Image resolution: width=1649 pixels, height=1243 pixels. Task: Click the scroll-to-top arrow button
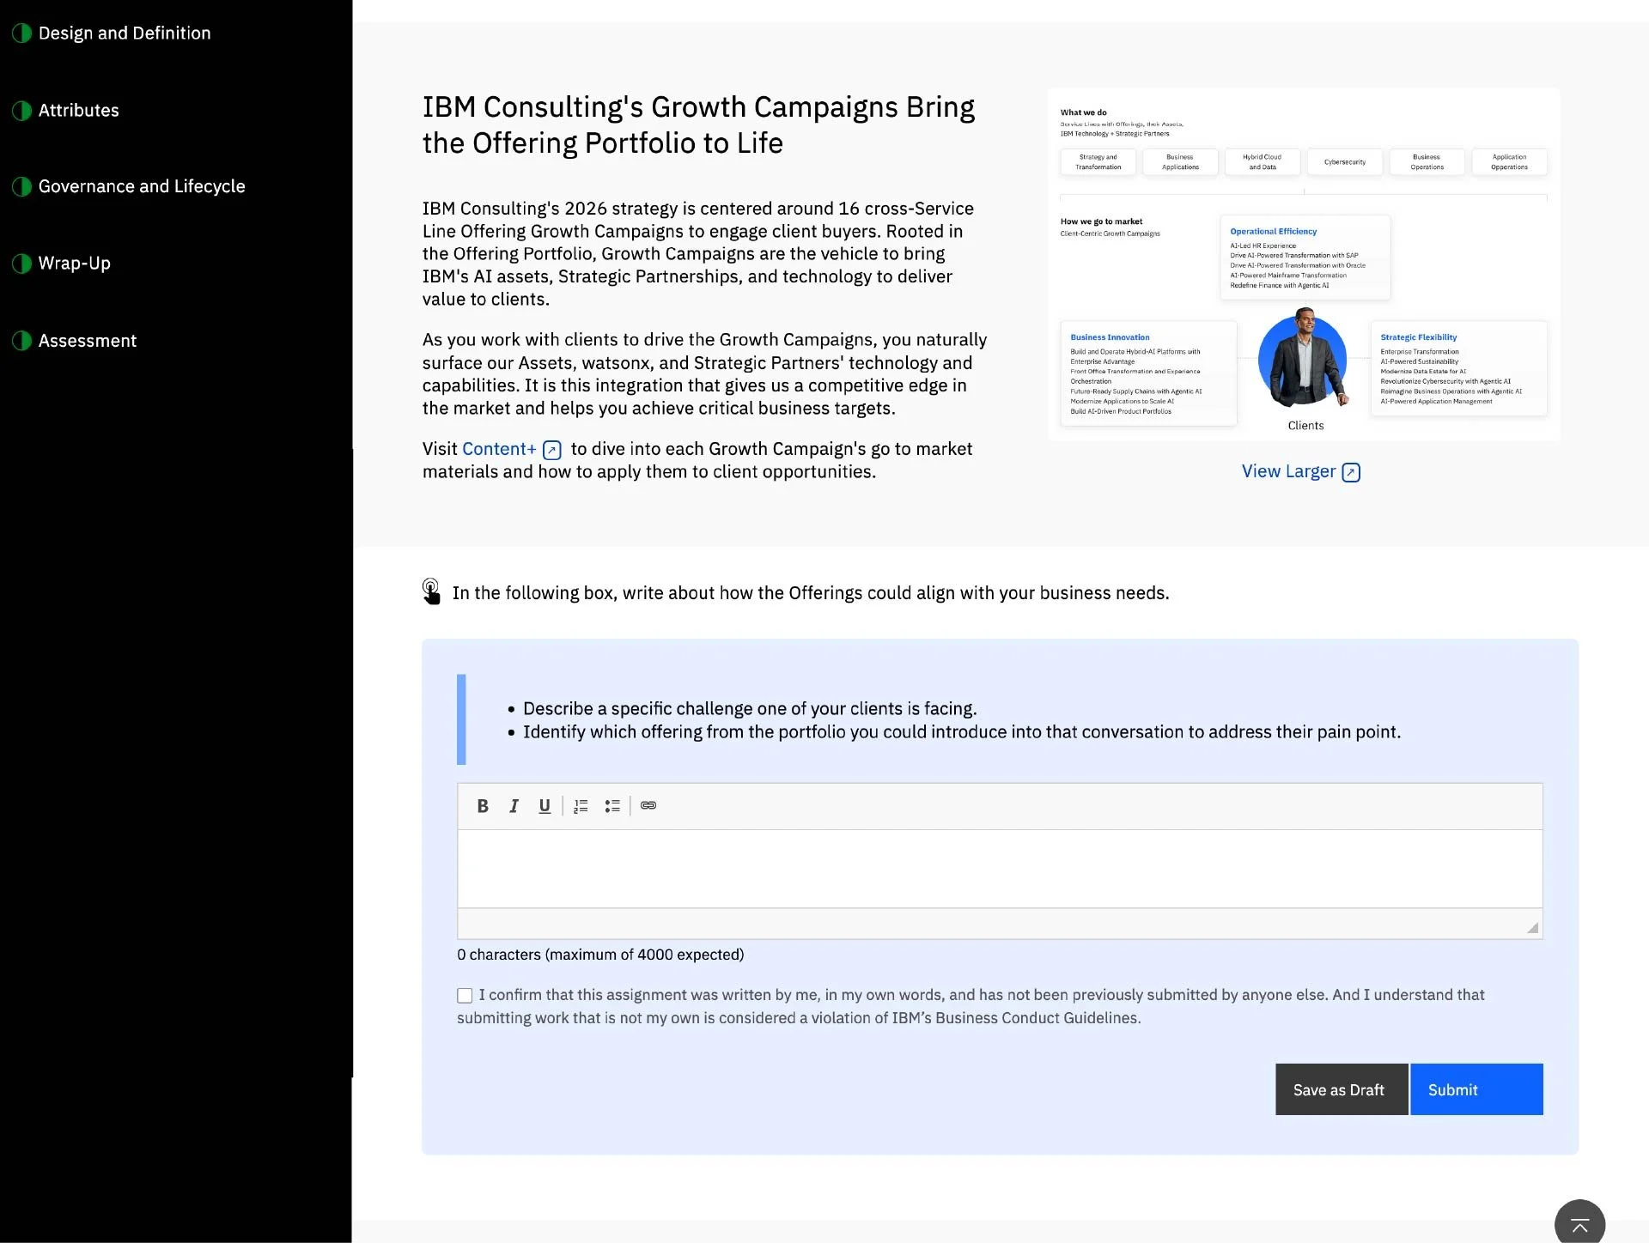point(1579,1224)
